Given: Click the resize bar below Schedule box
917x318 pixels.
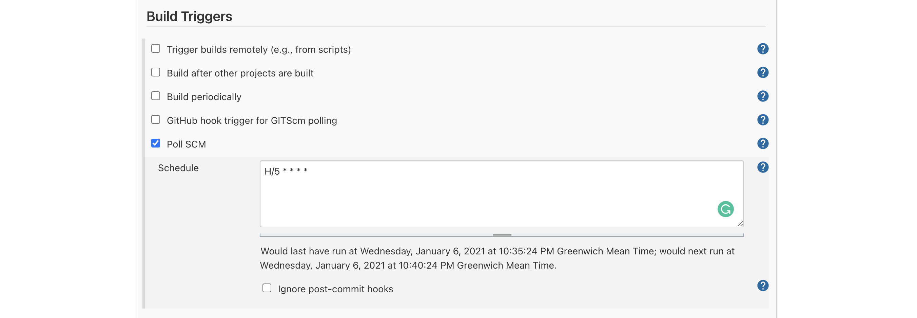Looking at the screenshot, I should 502,235.
